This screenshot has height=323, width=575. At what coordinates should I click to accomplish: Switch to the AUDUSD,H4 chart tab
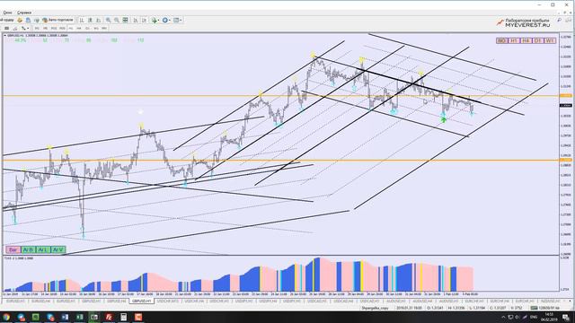(421, 301)
